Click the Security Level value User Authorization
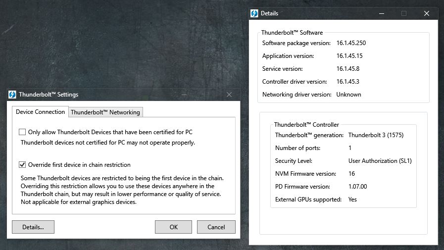 [380, 161]
